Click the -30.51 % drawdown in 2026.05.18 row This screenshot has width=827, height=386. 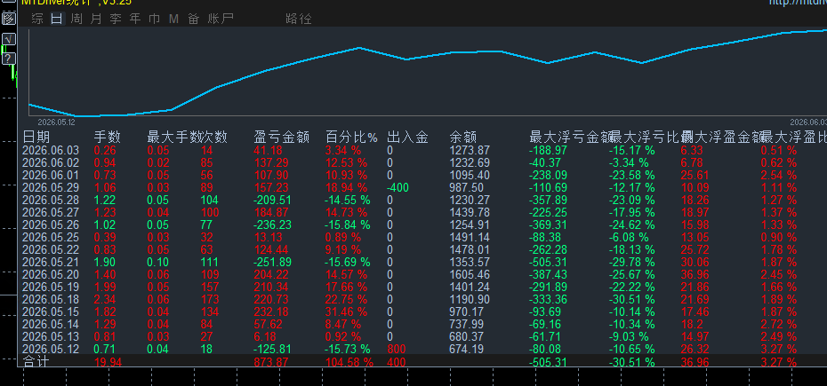point(632,299)
